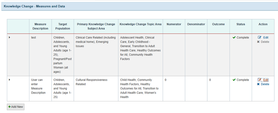Image resolution: width=278 pixels, height=113 pixels.
Task: Expand the test measure row arrow
Action: (x=9, y=37)
